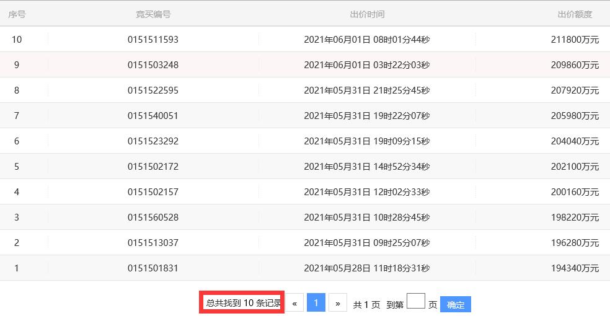Select bidder number 0151523292
The height and width of the screenshot is (316, 610).
pyautogui.click(x=153, y=141)
